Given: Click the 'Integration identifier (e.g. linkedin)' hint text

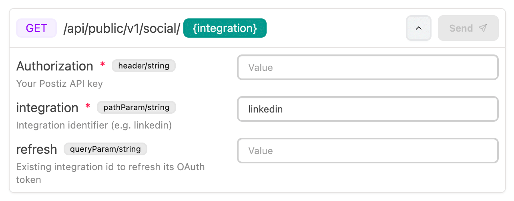Looking at the screenshot, I should click(x=94, y=125).
